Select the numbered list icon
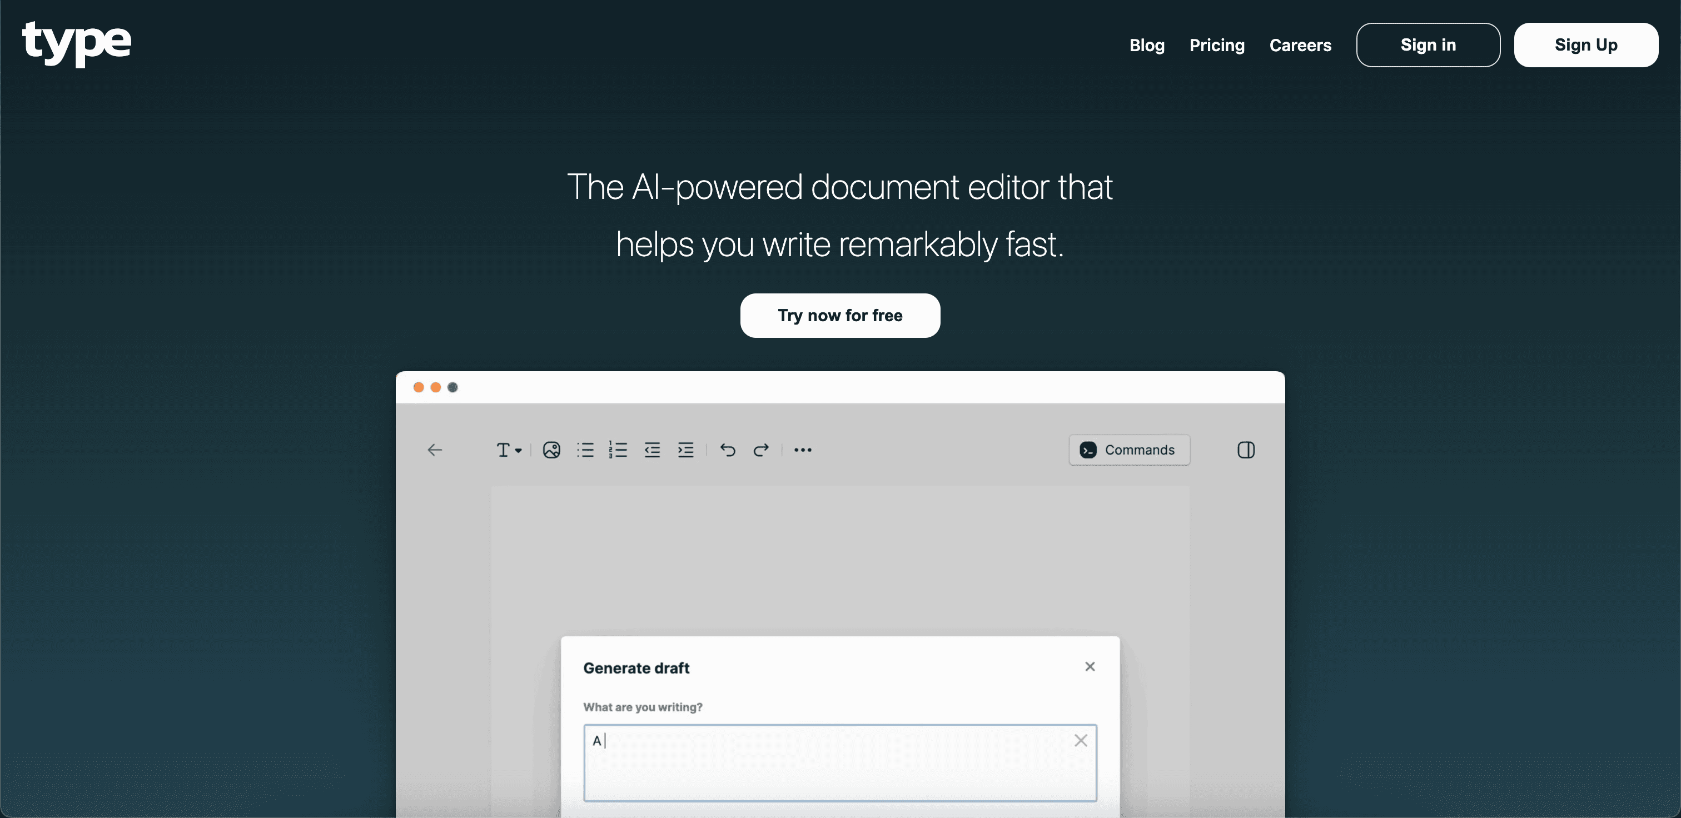 [618, 450]
